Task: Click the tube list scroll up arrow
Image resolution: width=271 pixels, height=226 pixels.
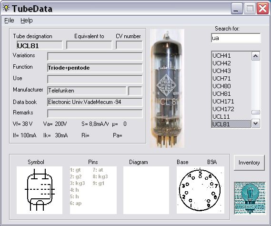Action: (256, 56)
